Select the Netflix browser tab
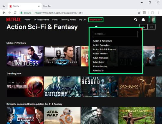Screen dimensions: 162x124 (x=24, y=6)
